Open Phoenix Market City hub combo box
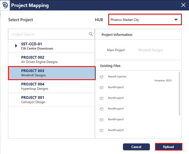Screen dimensions: 189x154 145,20
